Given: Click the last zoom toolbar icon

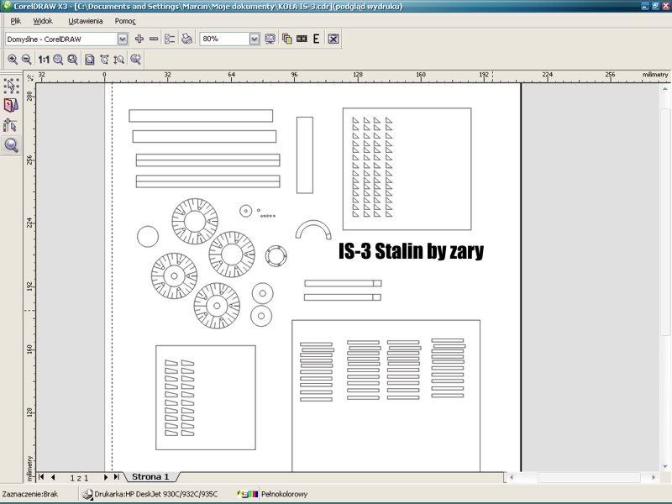Looking at the screenshot, I should [136, 59].
